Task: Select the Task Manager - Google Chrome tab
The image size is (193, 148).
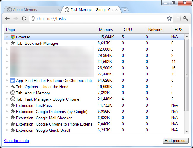Action: coord(92,10)
